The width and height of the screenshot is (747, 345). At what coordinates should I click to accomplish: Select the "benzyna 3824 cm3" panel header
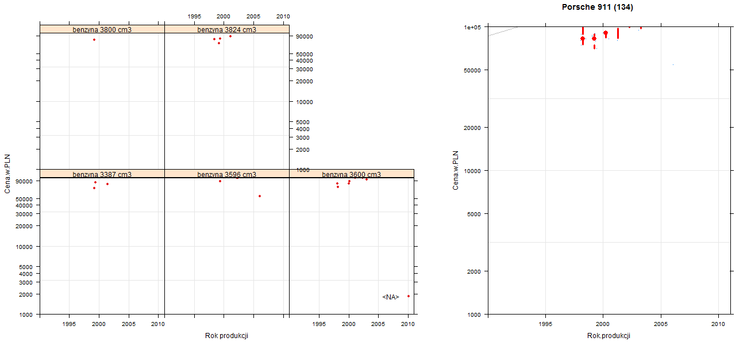click(x=227, y=29)
